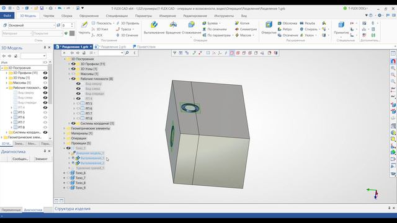Open the Чертить (Draw) tool
The width and height of the screenshot is (397, 223).
click(84, 28)
